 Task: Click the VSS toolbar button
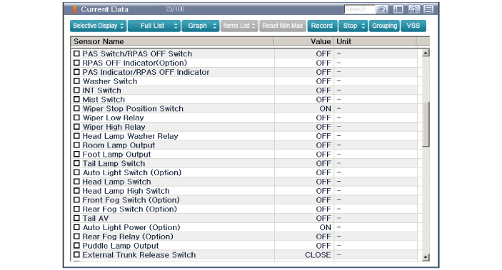point(413,26)
